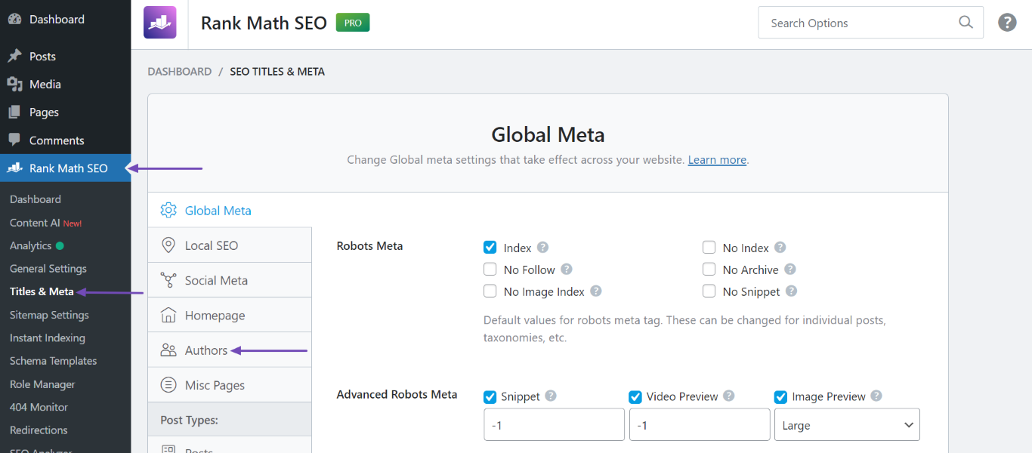1032x453 pixels.
Task: Click help icon next to Image Preview
Action: 876,396
